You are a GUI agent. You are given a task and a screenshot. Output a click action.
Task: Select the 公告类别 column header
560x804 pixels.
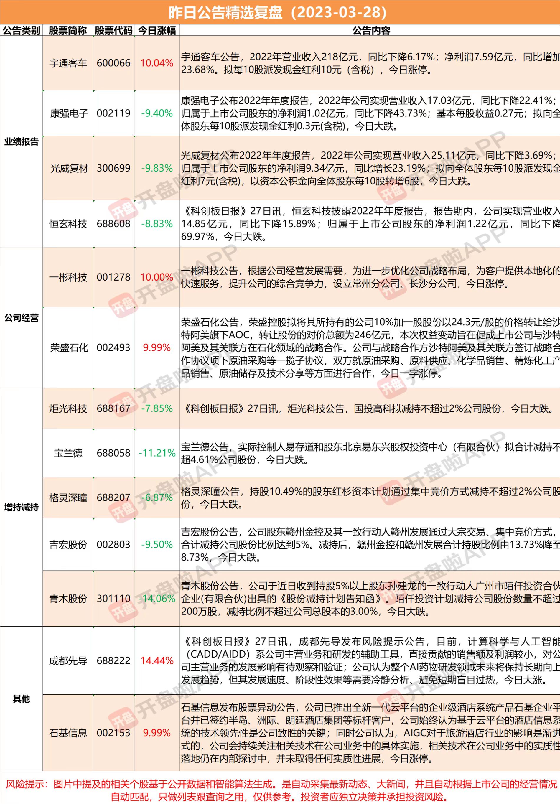(21, 30)
